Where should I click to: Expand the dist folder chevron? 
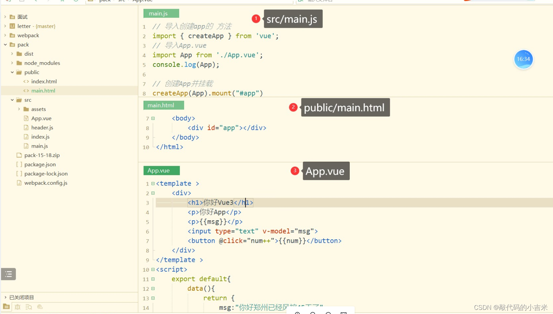(12, 53)
